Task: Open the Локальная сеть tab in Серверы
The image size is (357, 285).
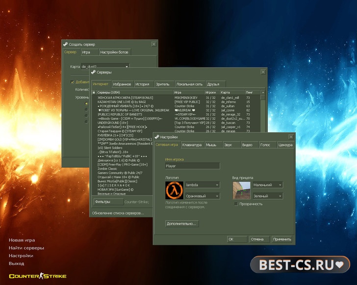Action: (x=189, y=84)
